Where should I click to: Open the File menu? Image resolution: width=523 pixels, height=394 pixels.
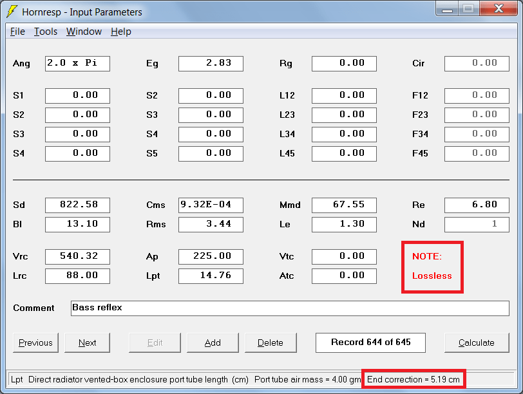17,32
